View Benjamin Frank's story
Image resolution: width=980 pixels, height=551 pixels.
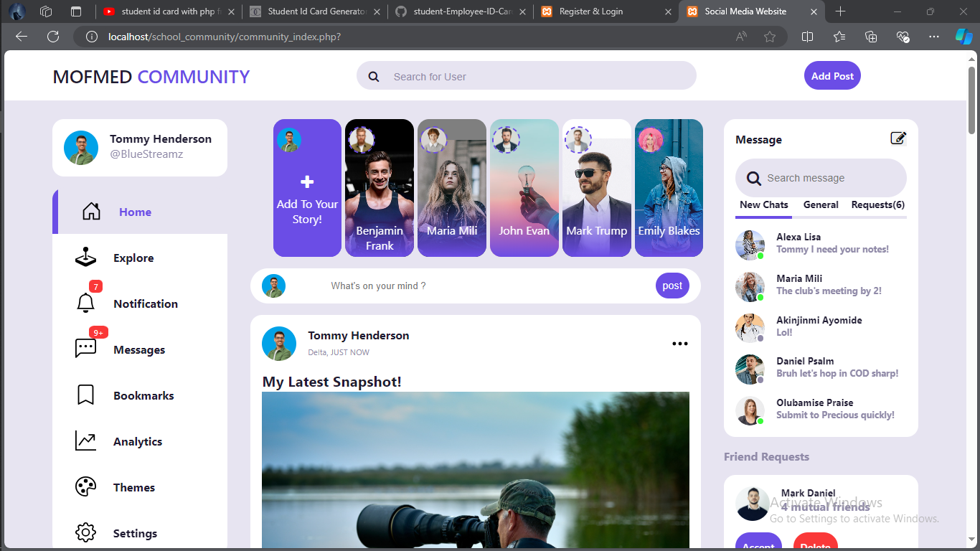pos(380,188)
